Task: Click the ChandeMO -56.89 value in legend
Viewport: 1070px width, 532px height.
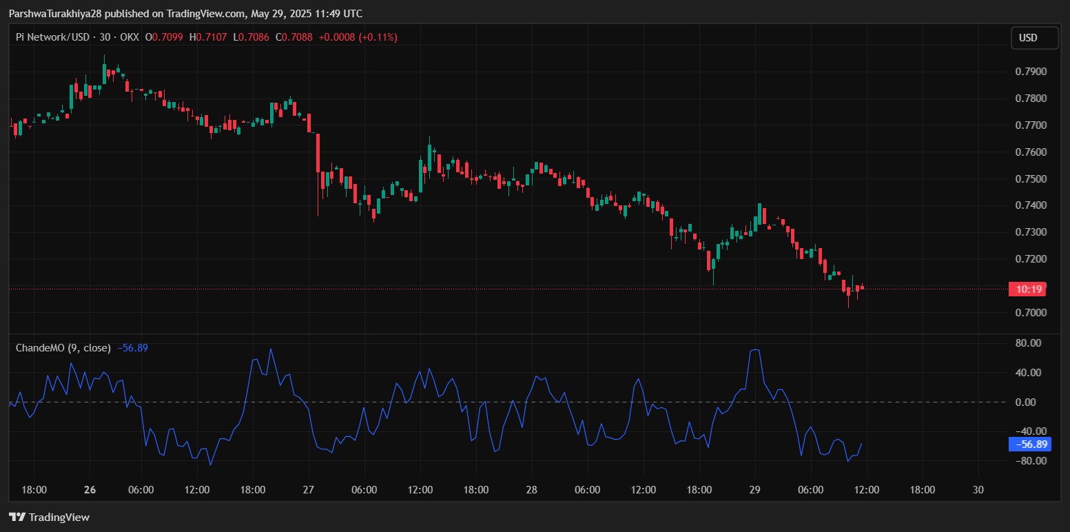Action: click(132, 348)
